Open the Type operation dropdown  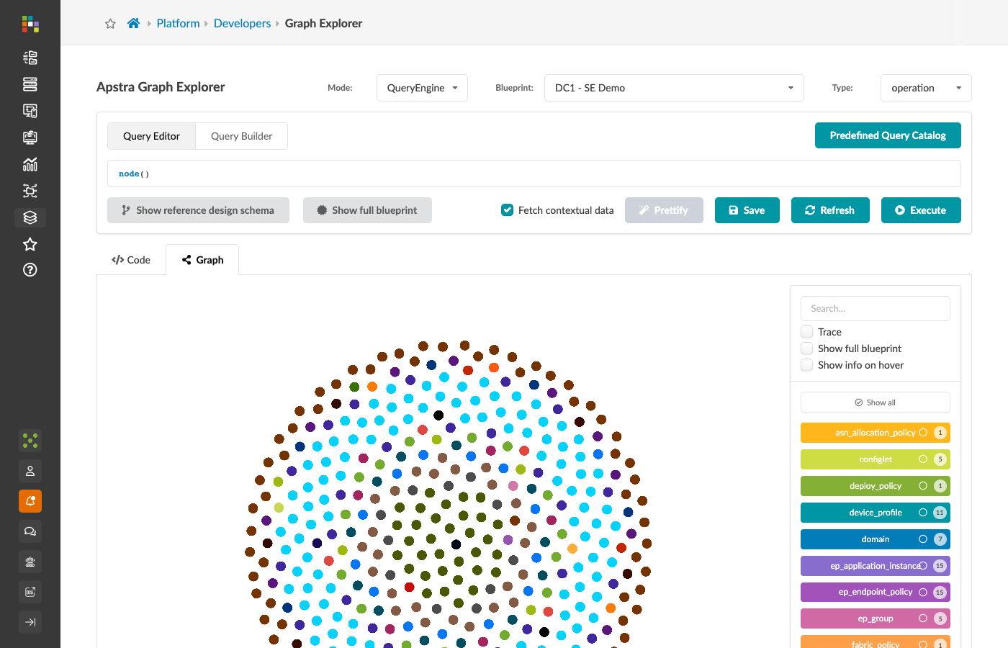[x=926, y=88]
